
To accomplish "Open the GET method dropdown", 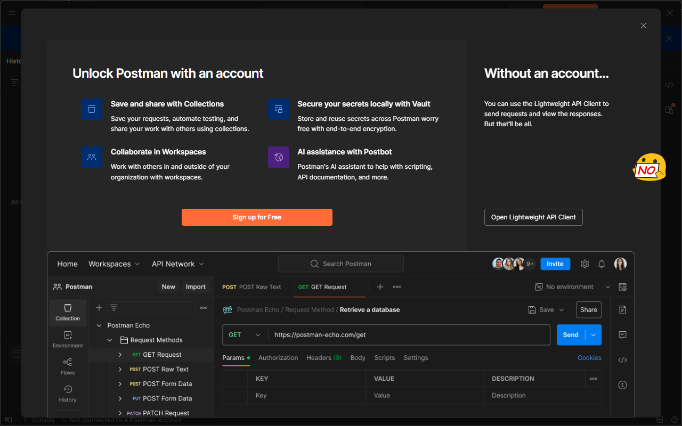I will [245, 335].
